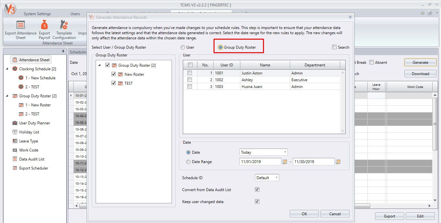The width and height of the screenshot is (441, 223).
Task: Collapse the ribbon using chevron icon
Action: click(423, 13)
